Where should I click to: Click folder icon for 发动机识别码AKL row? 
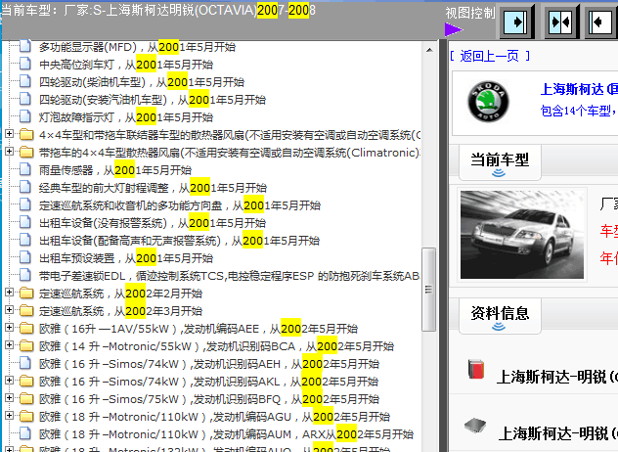(x=26, y=381)
